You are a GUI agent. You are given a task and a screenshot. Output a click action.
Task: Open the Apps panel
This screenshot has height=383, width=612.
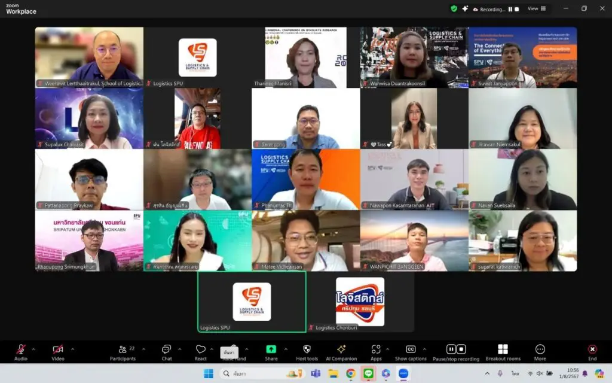tap(376, 352)
